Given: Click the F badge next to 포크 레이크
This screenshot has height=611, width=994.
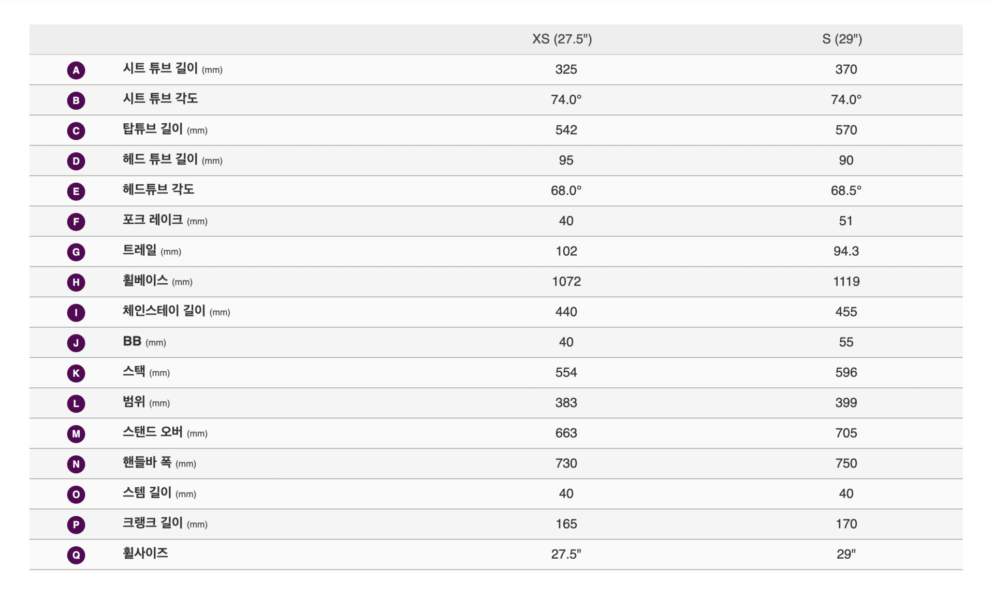Looking at the screenshot, I should [76, 221].
